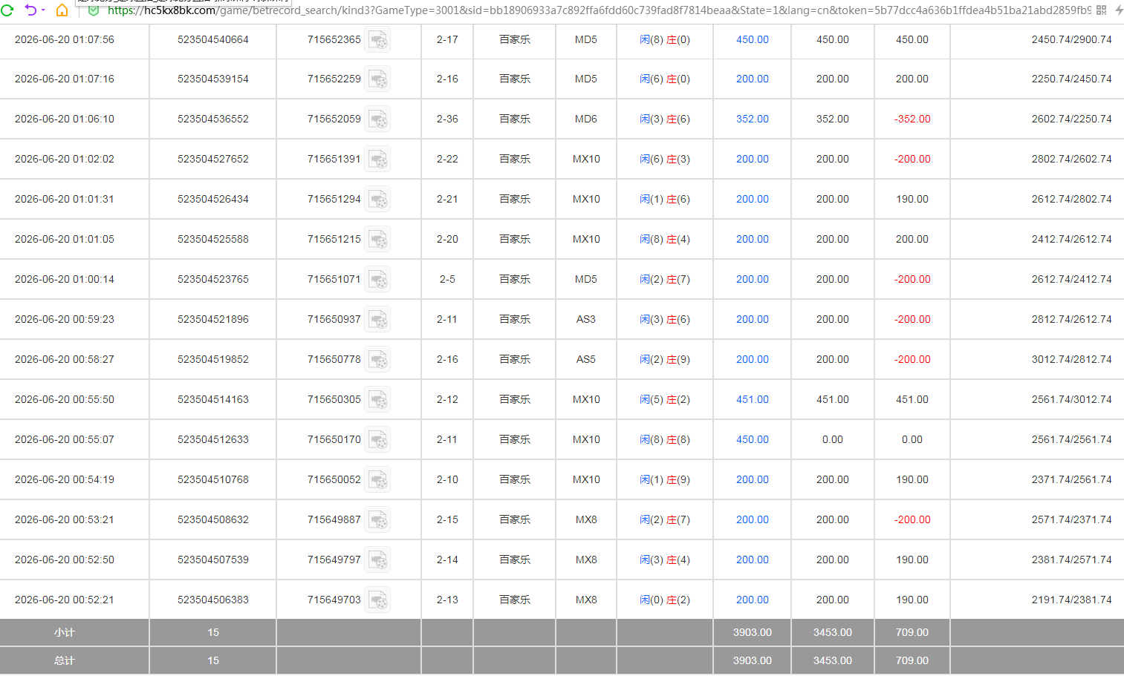Click the balance 3012.74/2812.74
The width and height of the screenshot is (1124, 676).
click(1072, 359)
